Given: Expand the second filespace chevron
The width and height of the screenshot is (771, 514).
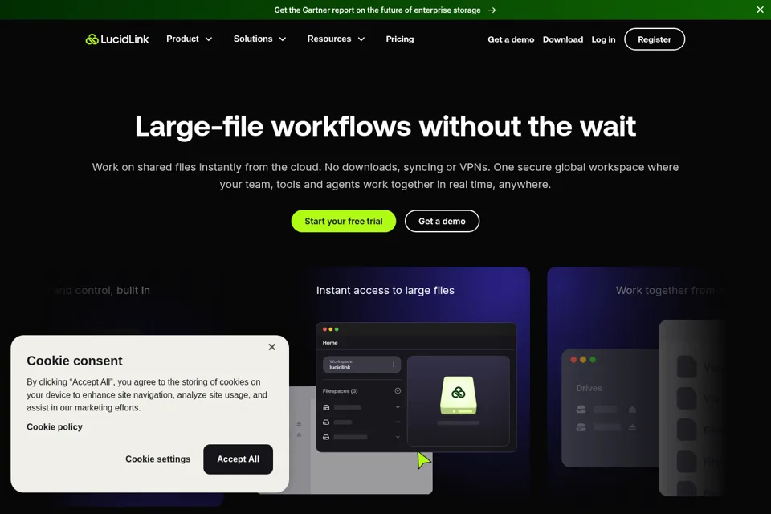Looking at the screenshot, I should click(398, 422).
